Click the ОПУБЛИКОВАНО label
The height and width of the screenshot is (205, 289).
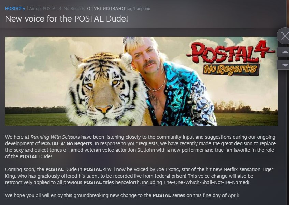(106, 9)
